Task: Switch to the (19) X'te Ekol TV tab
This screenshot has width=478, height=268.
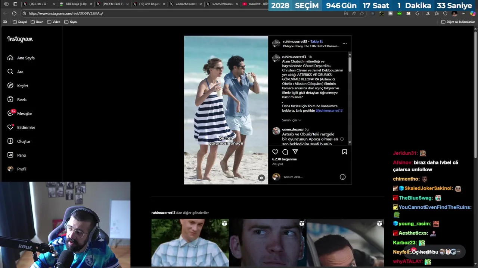Action: pos(112,4)
